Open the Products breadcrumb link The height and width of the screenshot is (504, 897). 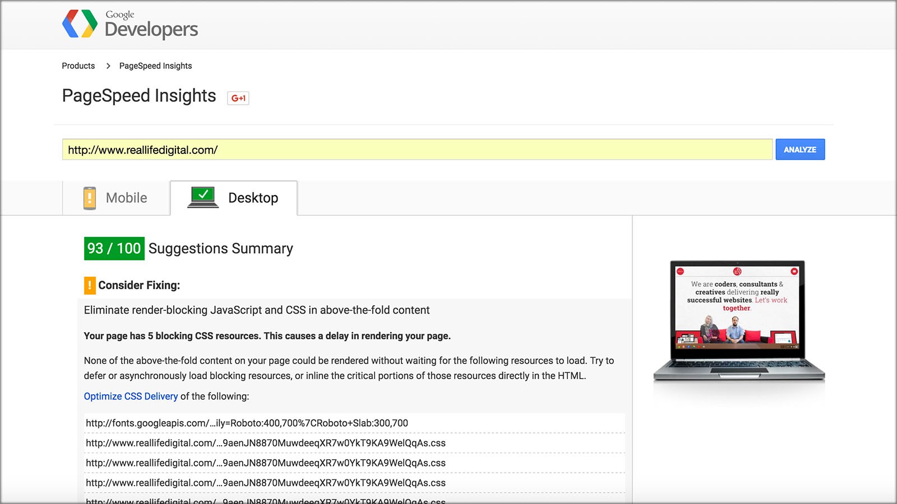[78, 66]
